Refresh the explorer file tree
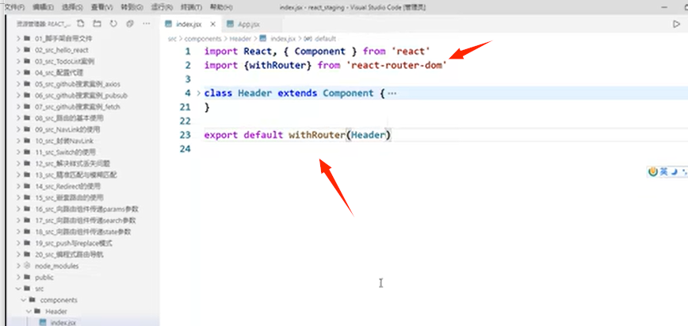Screen dimensions: 688x326 (113, 24)
